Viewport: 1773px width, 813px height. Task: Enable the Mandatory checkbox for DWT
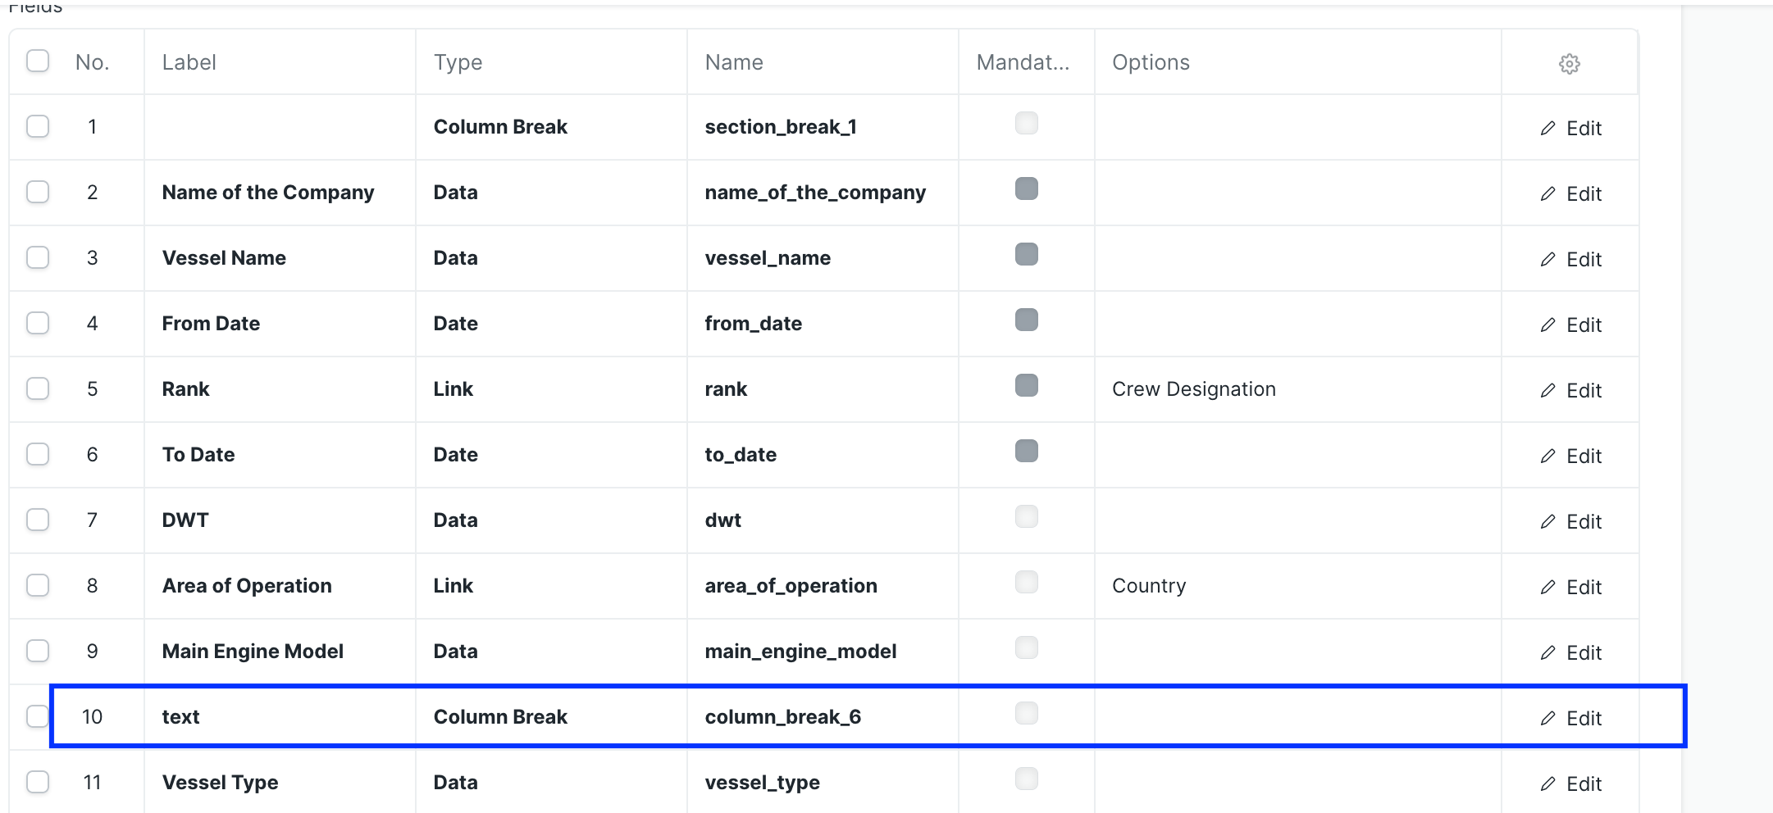click(1026, 517)
